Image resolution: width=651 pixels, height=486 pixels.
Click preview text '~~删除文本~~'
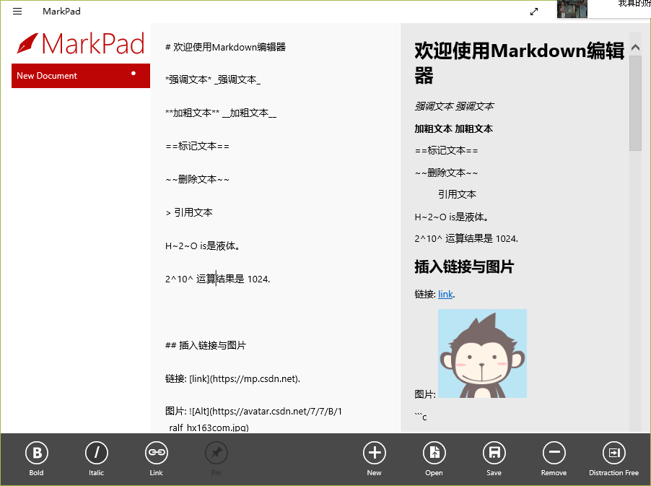[446, 173]
